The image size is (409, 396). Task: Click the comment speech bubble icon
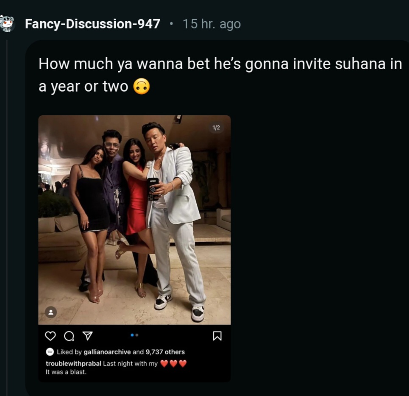click(69, 336)
